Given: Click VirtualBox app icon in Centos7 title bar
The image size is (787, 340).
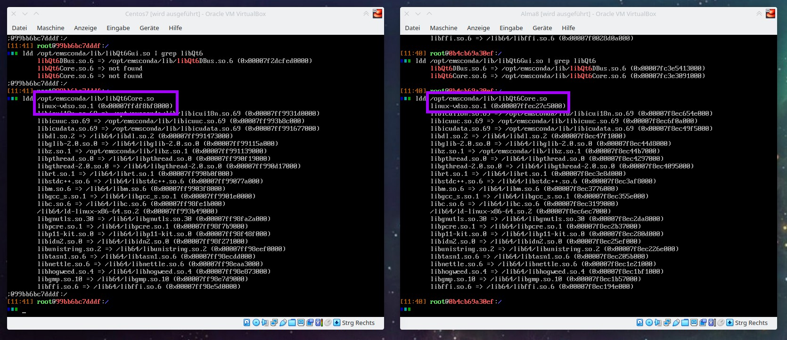Looking at the screenshot, I should click(377, 14).
